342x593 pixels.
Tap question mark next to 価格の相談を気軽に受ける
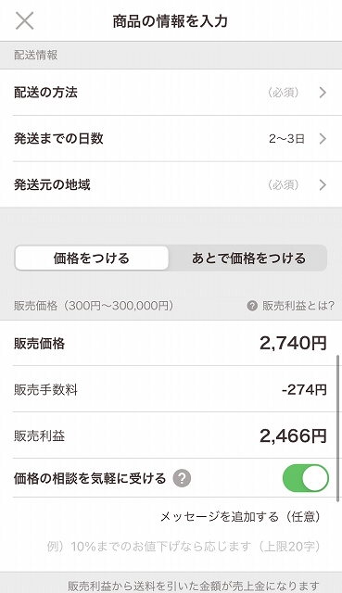click(182, 478)
